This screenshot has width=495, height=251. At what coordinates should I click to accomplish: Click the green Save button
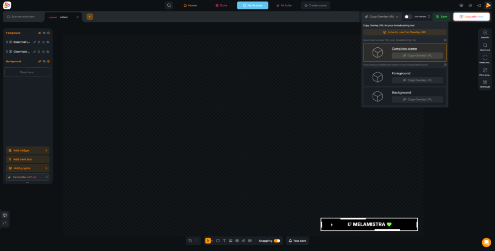pos(441,16)
